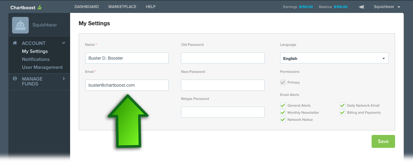Focus the New Password field
413x162 pixels.
pyautogui.click(x=223, y=85)
